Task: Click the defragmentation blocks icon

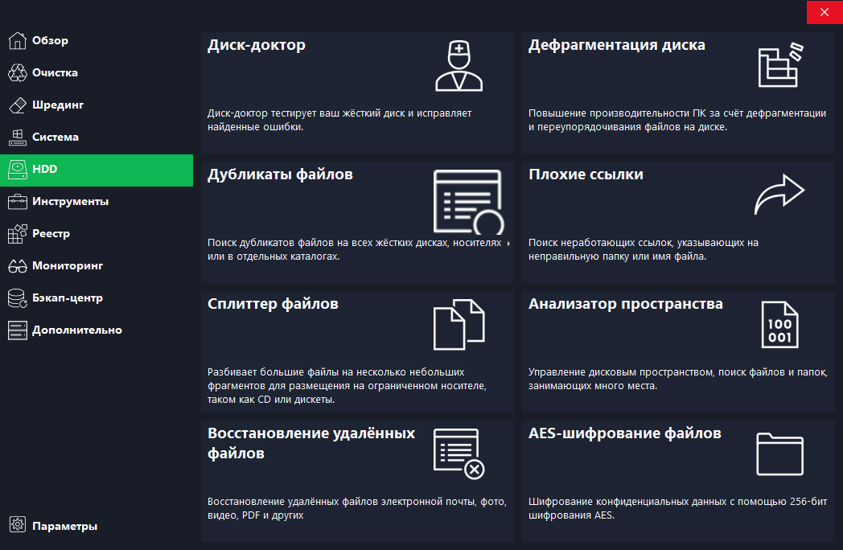Action: (x=780, y=66)
